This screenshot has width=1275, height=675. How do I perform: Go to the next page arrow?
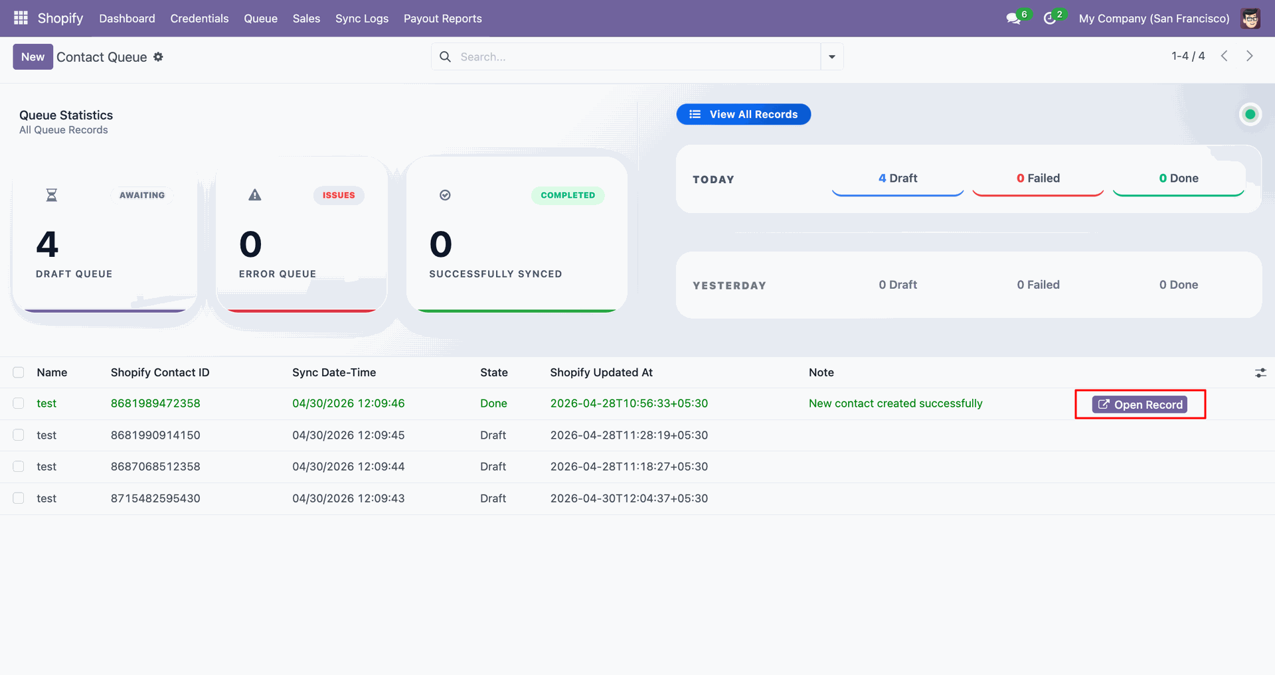point(1249,56)
